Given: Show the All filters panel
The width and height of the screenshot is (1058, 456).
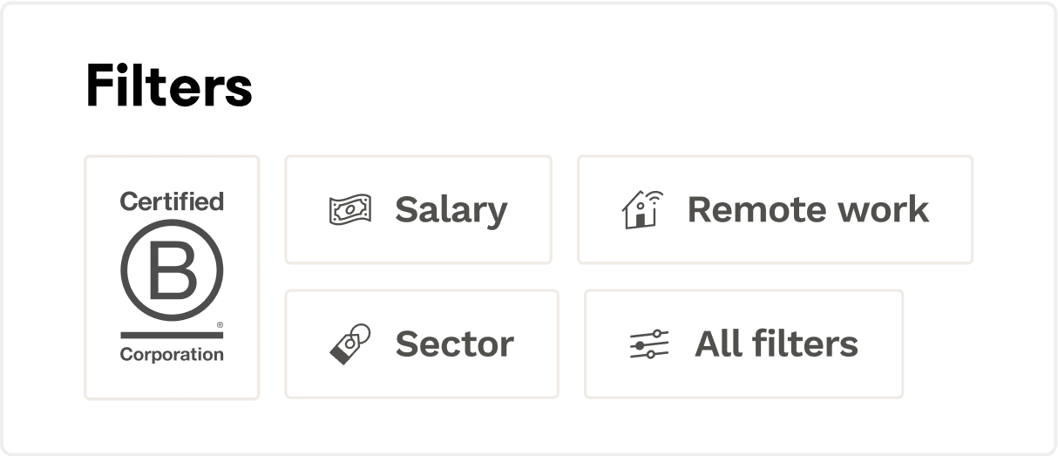Looking at the screenshot, I should [743, 344].
